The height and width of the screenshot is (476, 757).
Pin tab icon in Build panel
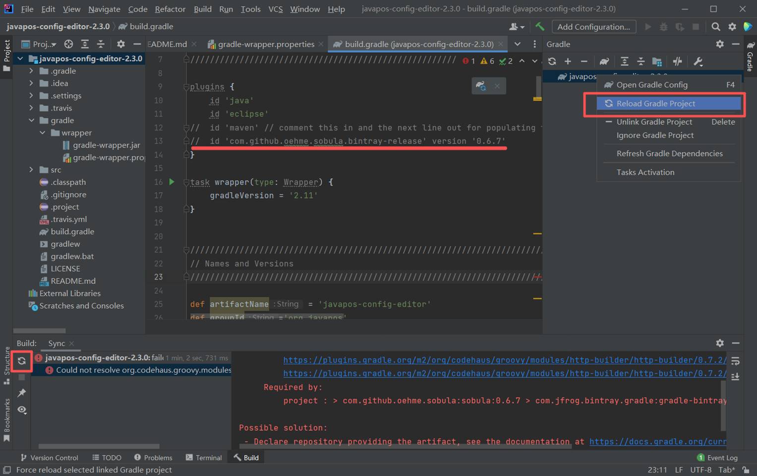coord(22,393)
